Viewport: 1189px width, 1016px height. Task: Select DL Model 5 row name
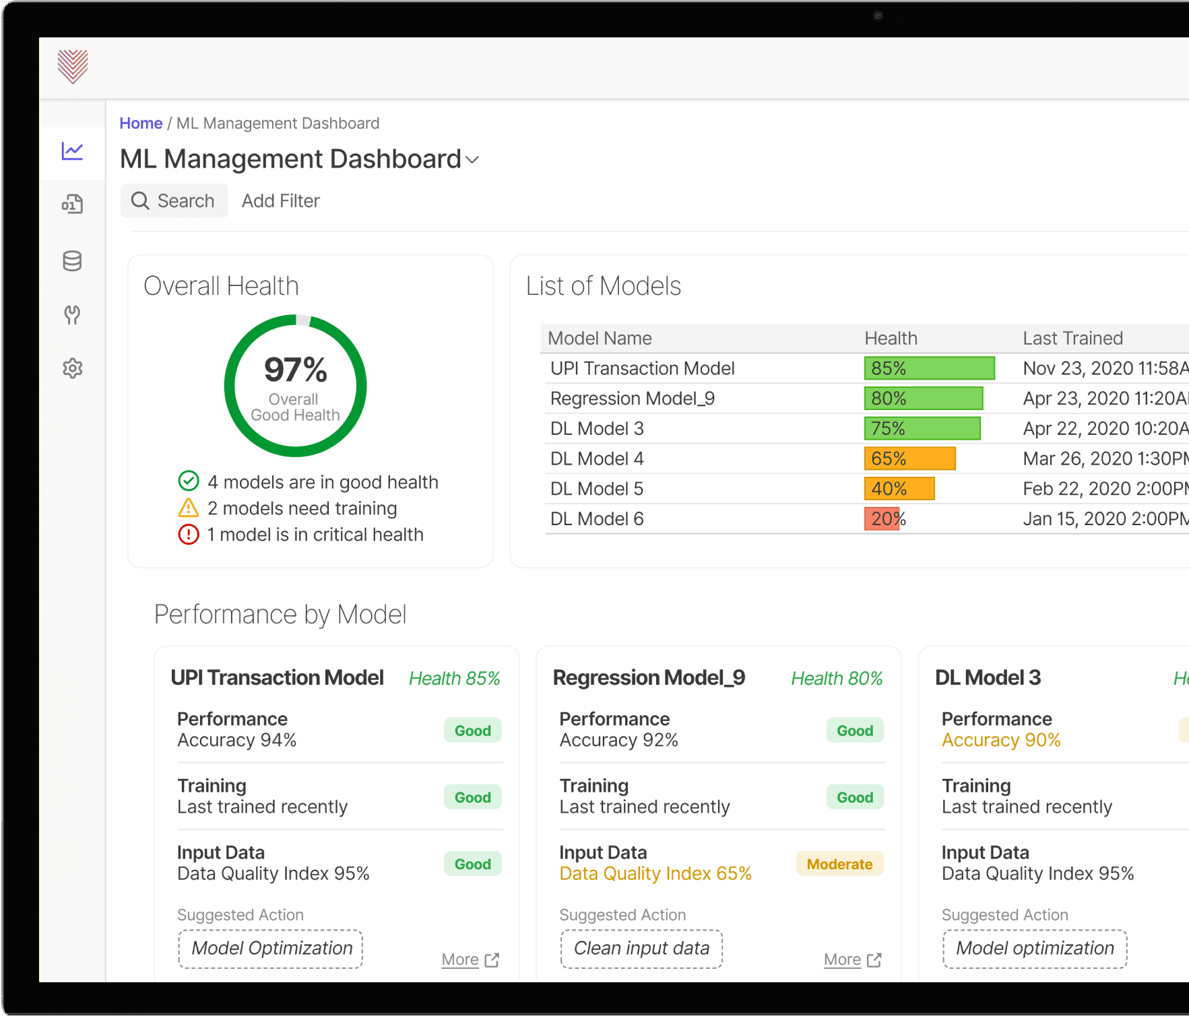coord(597,489)
